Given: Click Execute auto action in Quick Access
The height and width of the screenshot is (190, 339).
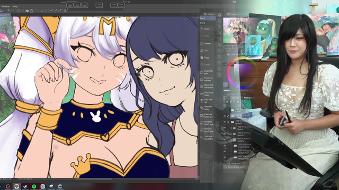Looking at the screenshot, I should (x=207, y=115).
